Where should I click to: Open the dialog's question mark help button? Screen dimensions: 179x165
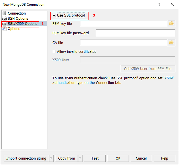159,5
